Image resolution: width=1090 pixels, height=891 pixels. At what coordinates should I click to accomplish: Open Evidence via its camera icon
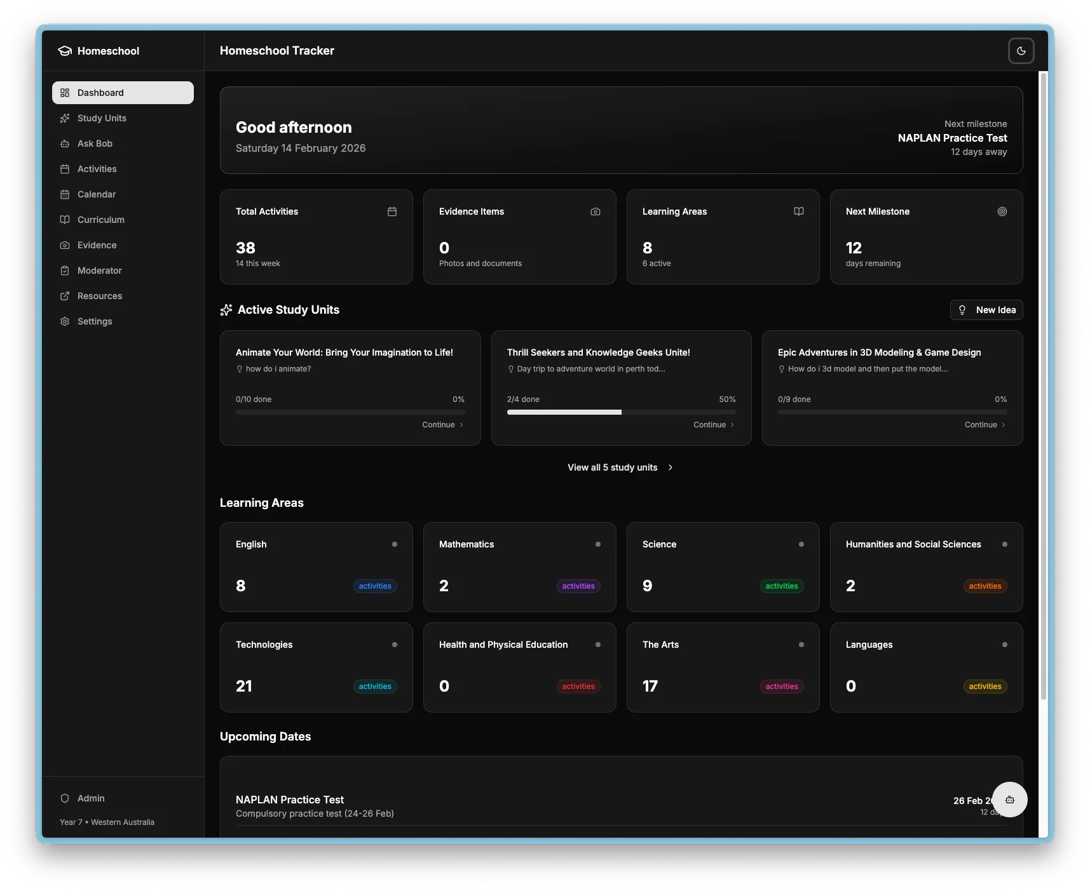click(x=65, y=245)
